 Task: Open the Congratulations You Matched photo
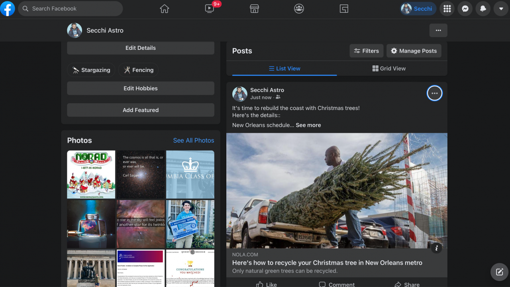pos(190,268)
